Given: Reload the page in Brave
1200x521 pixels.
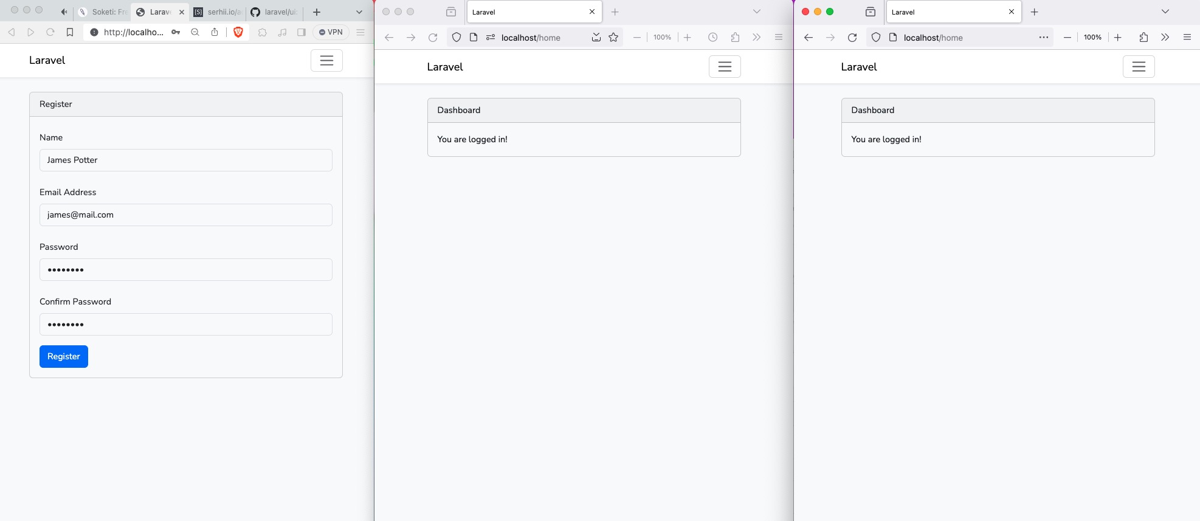Looking at the screenshot, I should coord(50,32).
